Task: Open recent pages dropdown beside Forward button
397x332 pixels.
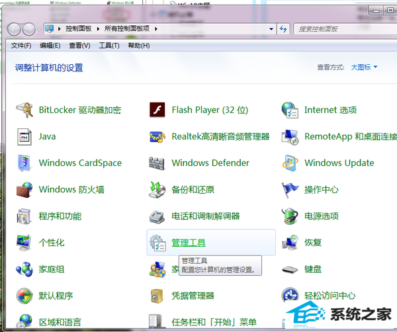Action: tap(40, 29)
